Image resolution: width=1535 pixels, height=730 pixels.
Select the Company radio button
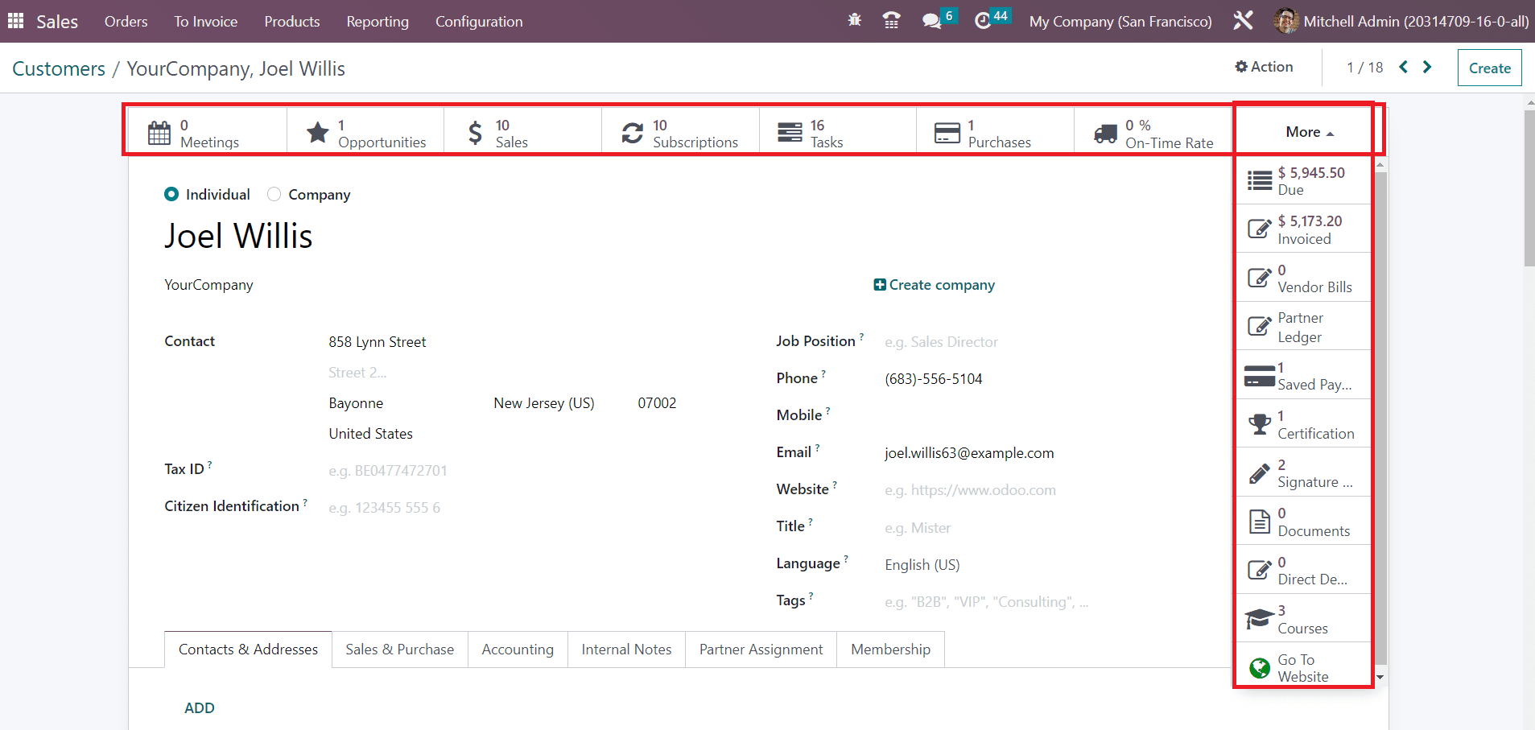coord(274,194)
